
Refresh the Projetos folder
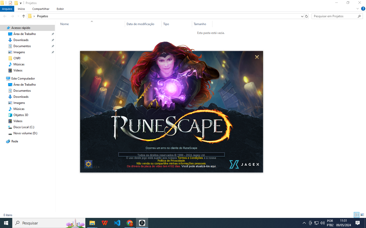pos(307,16)
